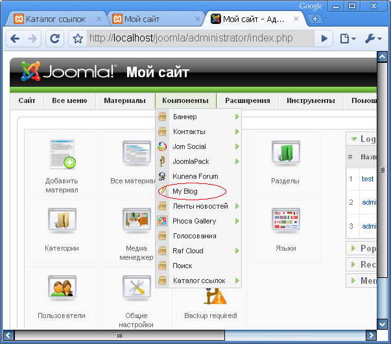391x344 pixels.
Task: Click the JoomlaPack icon in the menu
Action: (162, 161)
